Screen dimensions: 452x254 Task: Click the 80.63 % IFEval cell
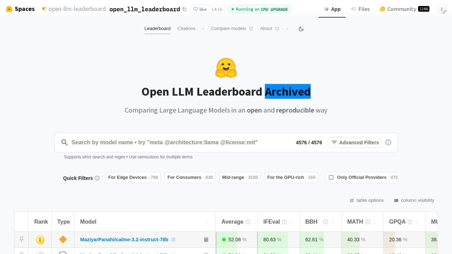pos(279,239)
